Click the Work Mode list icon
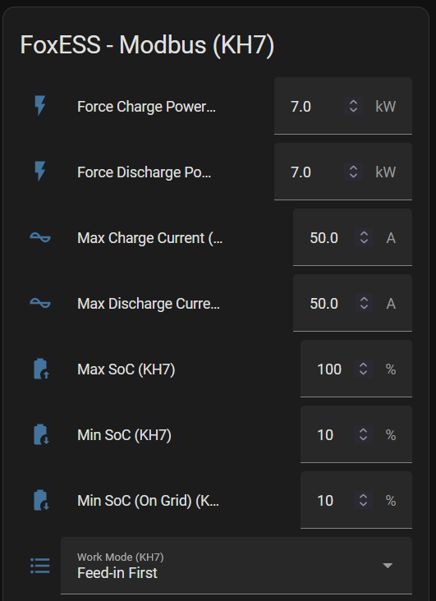This screenshot has width=436, height=601. pos(40,566)
